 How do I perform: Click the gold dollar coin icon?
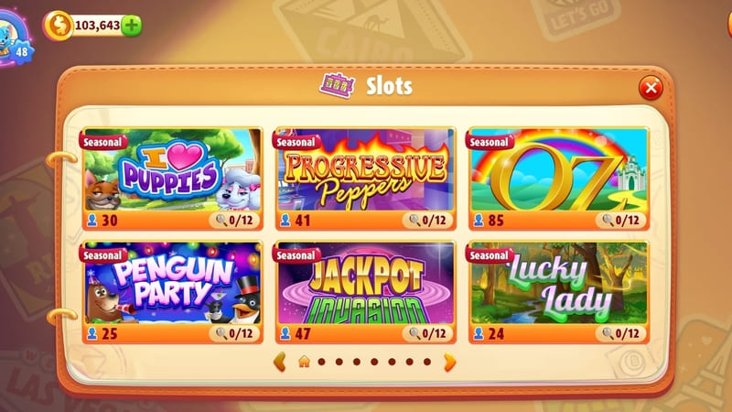58,26
